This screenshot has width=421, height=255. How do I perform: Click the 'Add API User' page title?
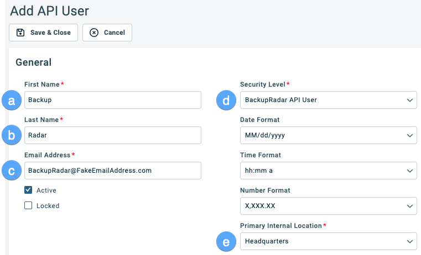[49, 11]
